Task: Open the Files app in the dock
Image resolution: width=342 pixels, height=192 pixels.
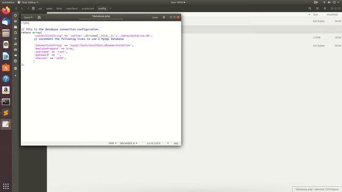Action: click(x=6, y=33)
